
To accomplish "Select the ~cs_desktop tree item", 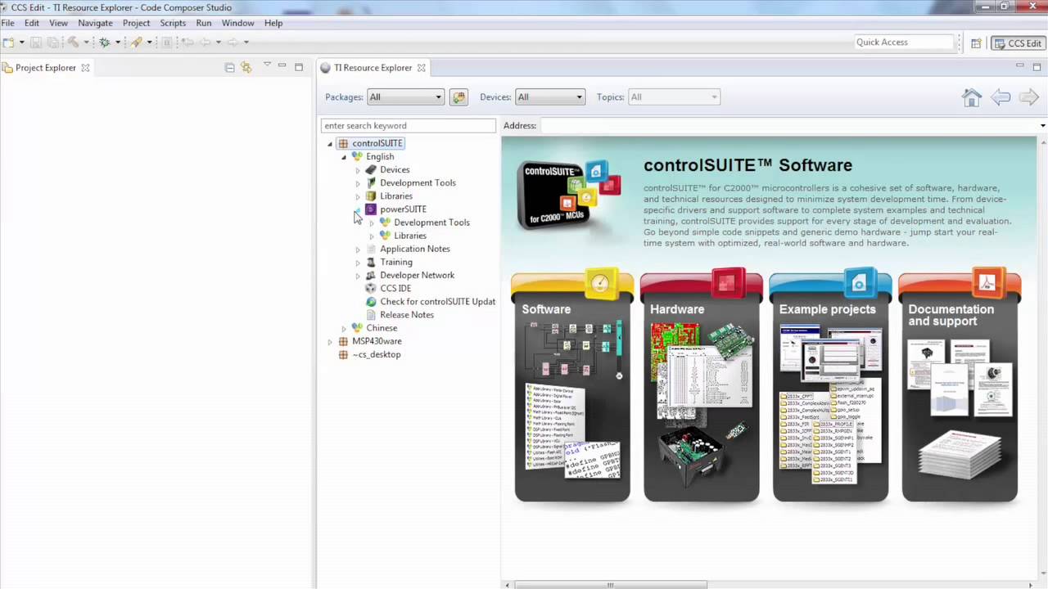I will coord(376,355).
